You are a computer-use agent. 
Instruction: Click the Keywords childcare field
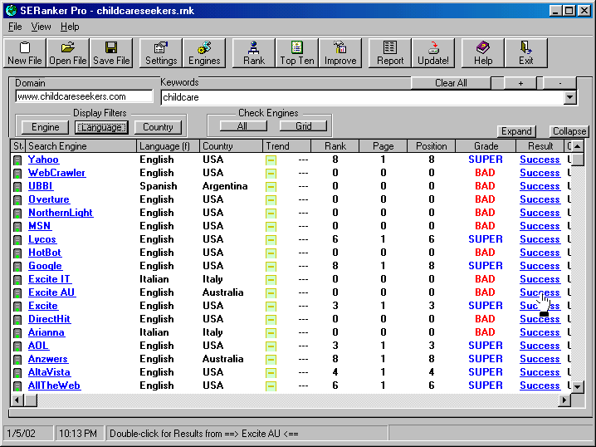363,97
